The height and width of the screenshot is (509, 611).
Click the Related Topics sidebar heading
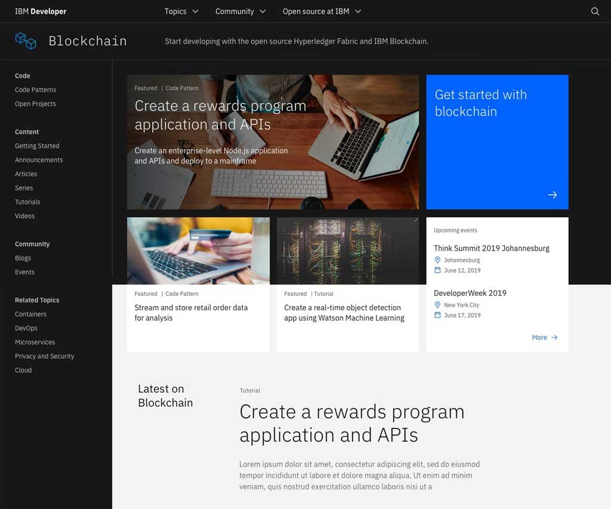(x=37, y=300)
